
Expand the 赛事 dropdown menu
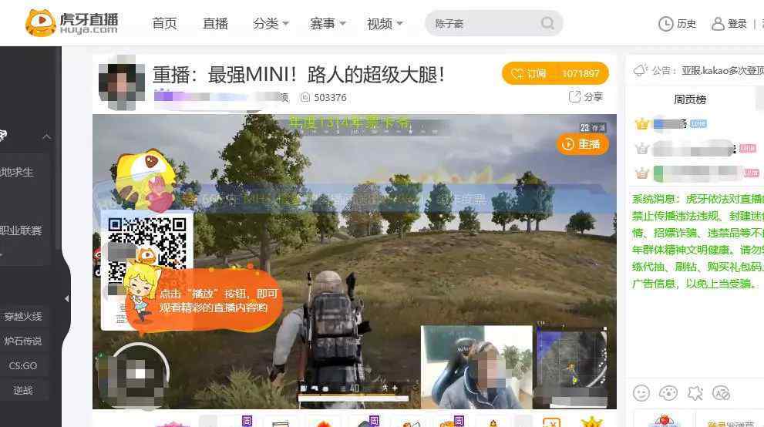(328, 23)
